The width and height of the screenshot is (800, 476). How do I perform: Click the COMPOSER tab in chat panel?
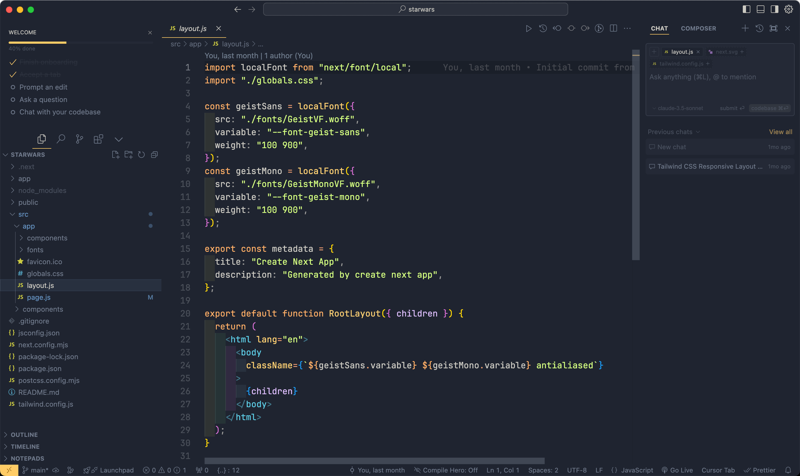(x=697, y=28)
